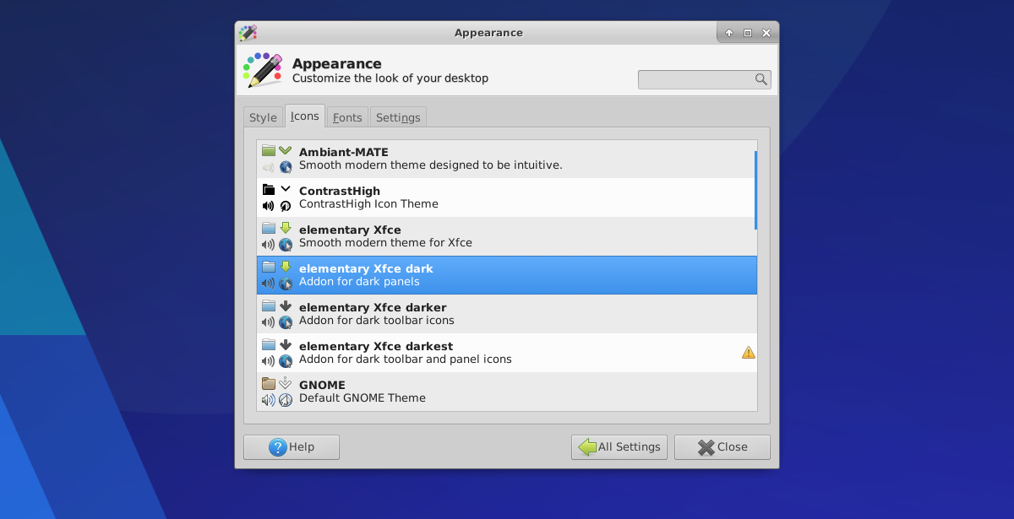Click the GNOME brown folder preview icon
1014x519 pixels.
pos(269,384)
